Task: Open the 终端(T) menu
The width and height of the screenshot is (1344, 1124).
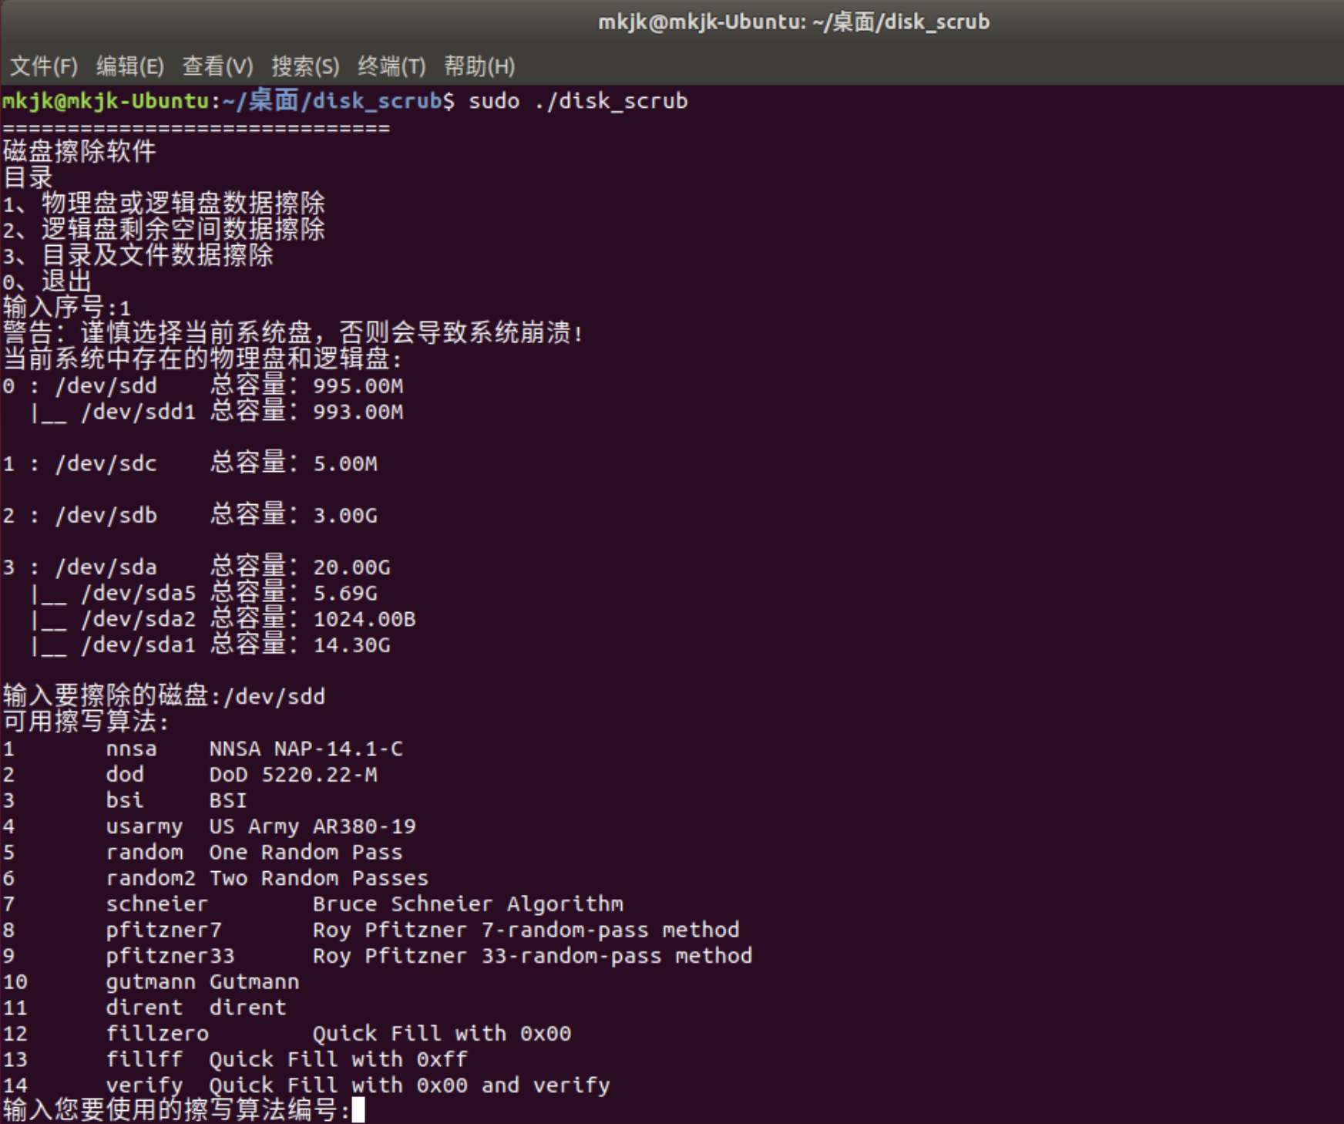Action: [x=391, y=66]
